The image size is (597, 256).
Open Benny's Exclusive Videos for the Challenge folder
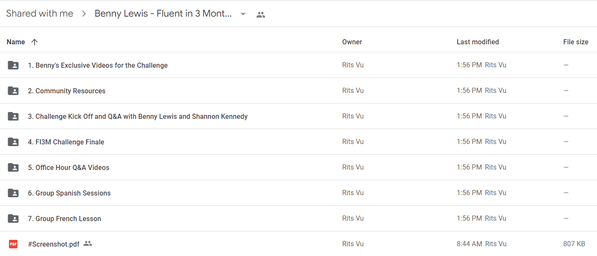98,65
